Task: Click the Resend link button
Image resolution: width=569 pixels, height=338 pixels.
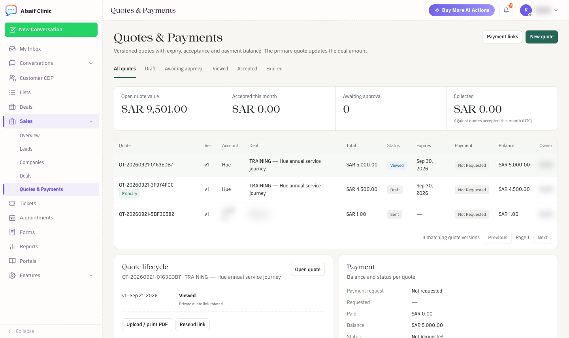Action: (x=192, y=325)
